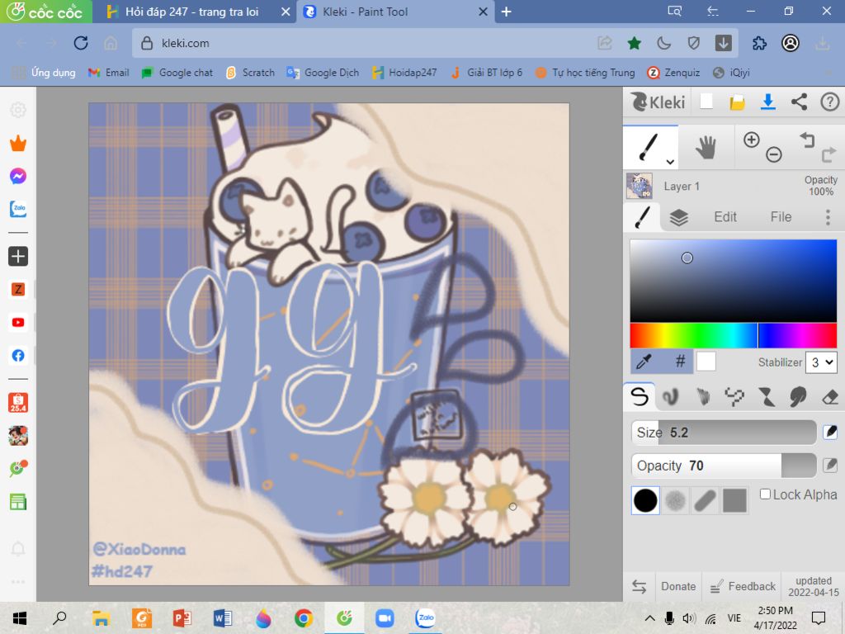Create a new blank image
The height and width of the screenshot is (634, 845).
click(706, 102)
